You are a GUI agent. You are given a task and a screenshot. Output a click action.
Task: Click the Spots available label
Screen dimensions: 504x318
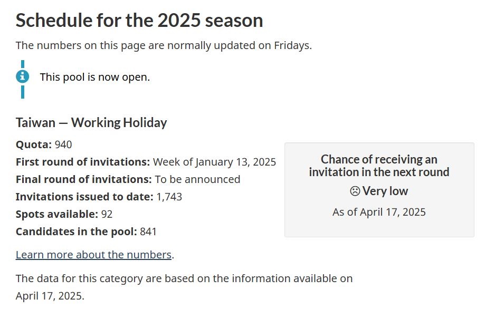(x=57, y=214)
